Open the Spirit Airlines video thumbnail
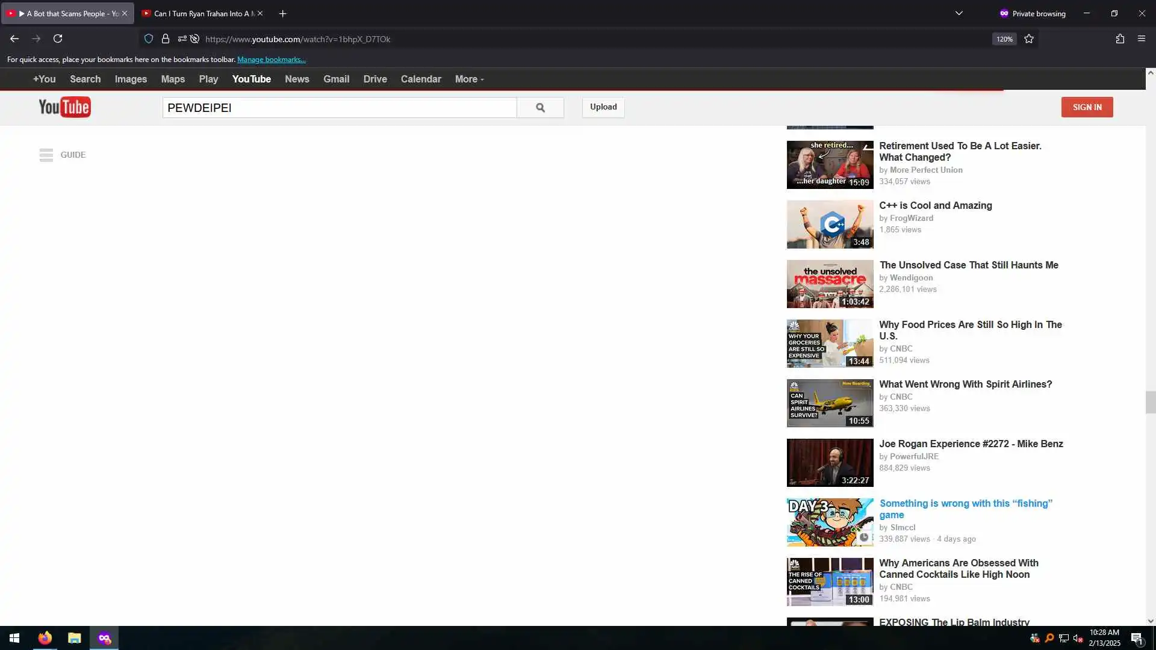Screen dimensions: 1156x650 830,403
